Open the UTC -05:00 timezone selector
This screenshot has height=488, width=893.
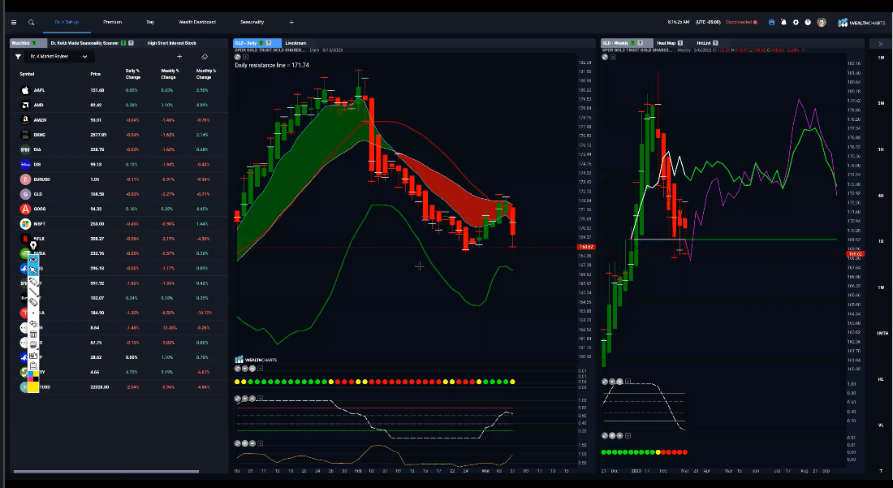pyautogui.click(x=709, y=22)
